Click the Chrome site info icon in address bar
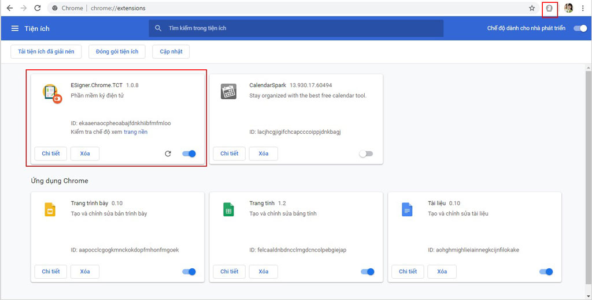592x300 pixels. 55,8
